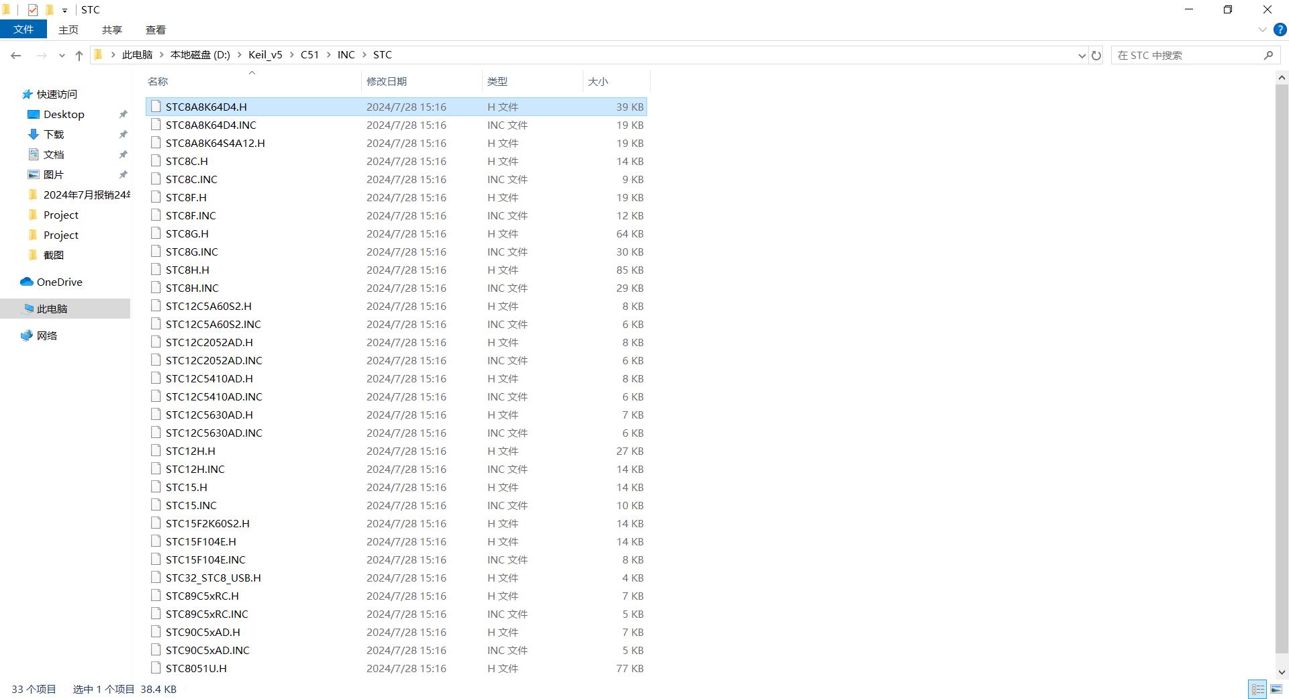The image size is (1289, 699).
Task: Go back with the Back arrow
Action: (16, 56)
